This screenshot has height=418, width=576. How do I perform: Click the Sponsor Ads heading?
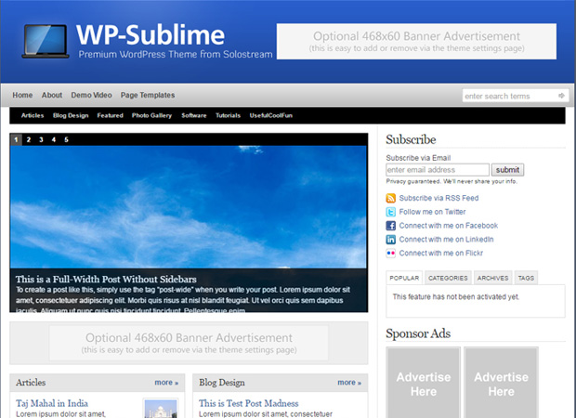pos(418,333)
